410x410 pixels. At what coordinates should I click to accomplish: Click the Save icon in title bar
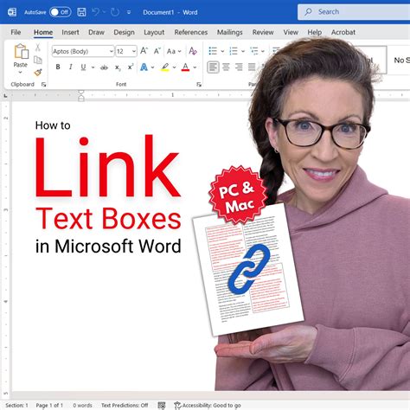(81, 12)
